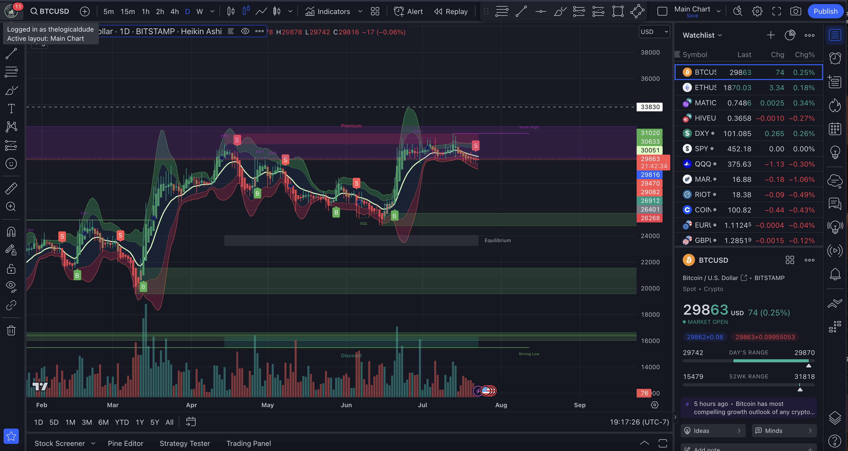Open the BTCUSD symbol search
Screen dimensions: 848x451
tap(50, 11)
